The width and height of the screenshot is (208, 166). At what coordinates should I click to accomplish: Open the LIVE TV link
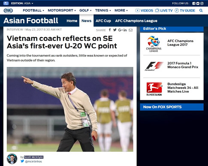click(x=164, y=10)
